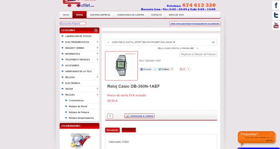
Task: Click the product title Reloj Casio DB-360N-1AEF
Action: coord(133,86)
